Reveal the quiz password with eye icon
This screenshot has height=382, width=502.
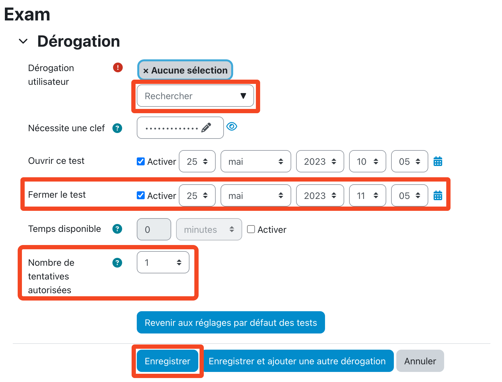232,126
